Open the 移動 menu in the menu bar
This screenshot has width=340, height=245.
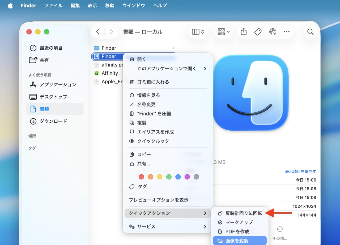pos(109,5)
